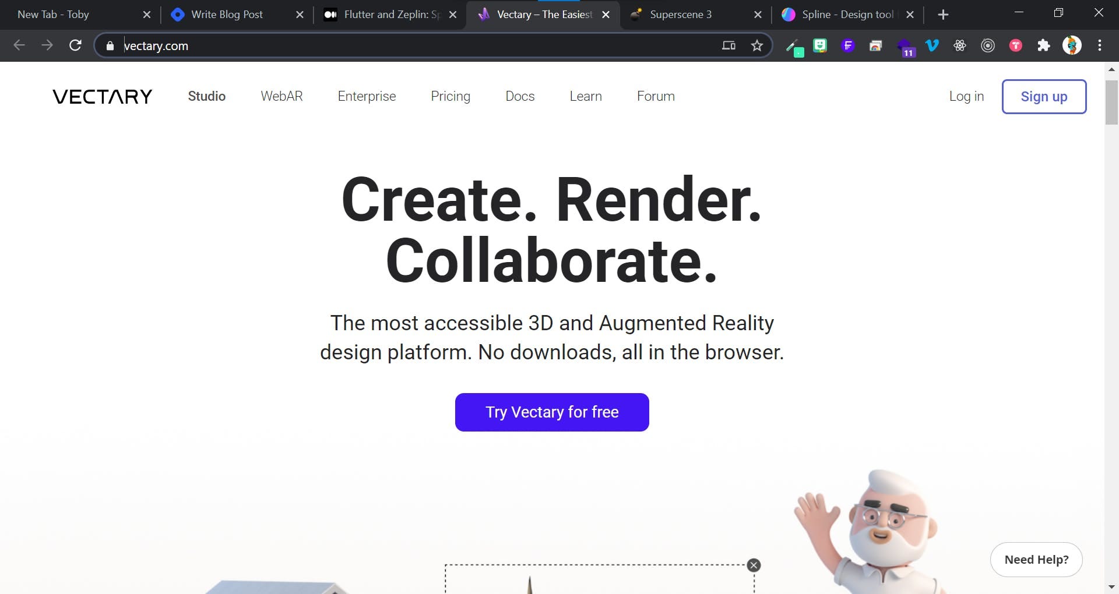
Task: Click the scrollbar down arrow
Action: pyautogui.click(x=1112, y=587)
